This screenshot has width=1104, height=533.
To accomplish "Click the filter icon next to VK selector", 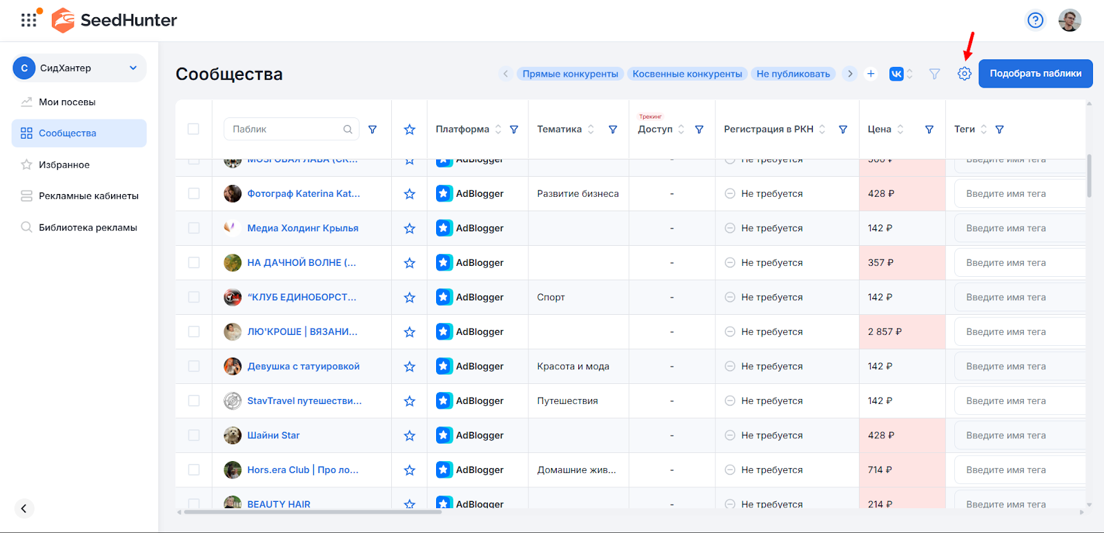I will click(x=934, y=74).
